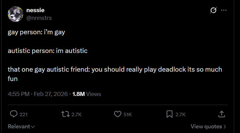Repost using the retweet arrows icon
Screen dimensions: 240x133
pos(66,114)
